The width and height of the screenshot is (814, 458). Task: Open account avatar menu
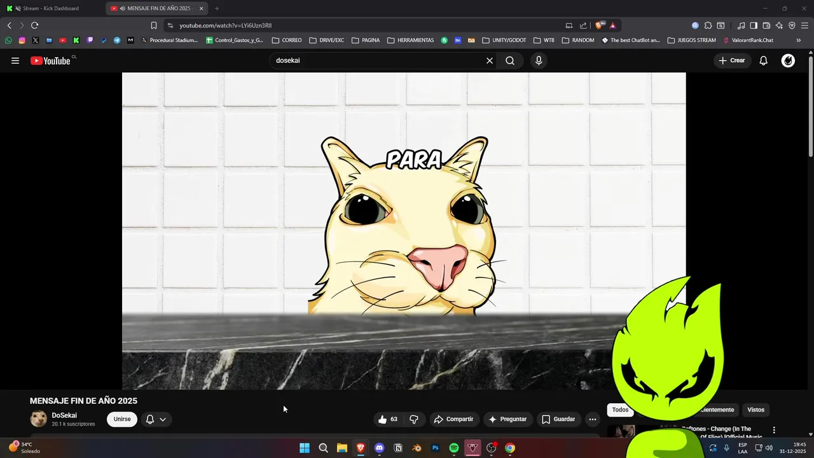tap(788, 60)
